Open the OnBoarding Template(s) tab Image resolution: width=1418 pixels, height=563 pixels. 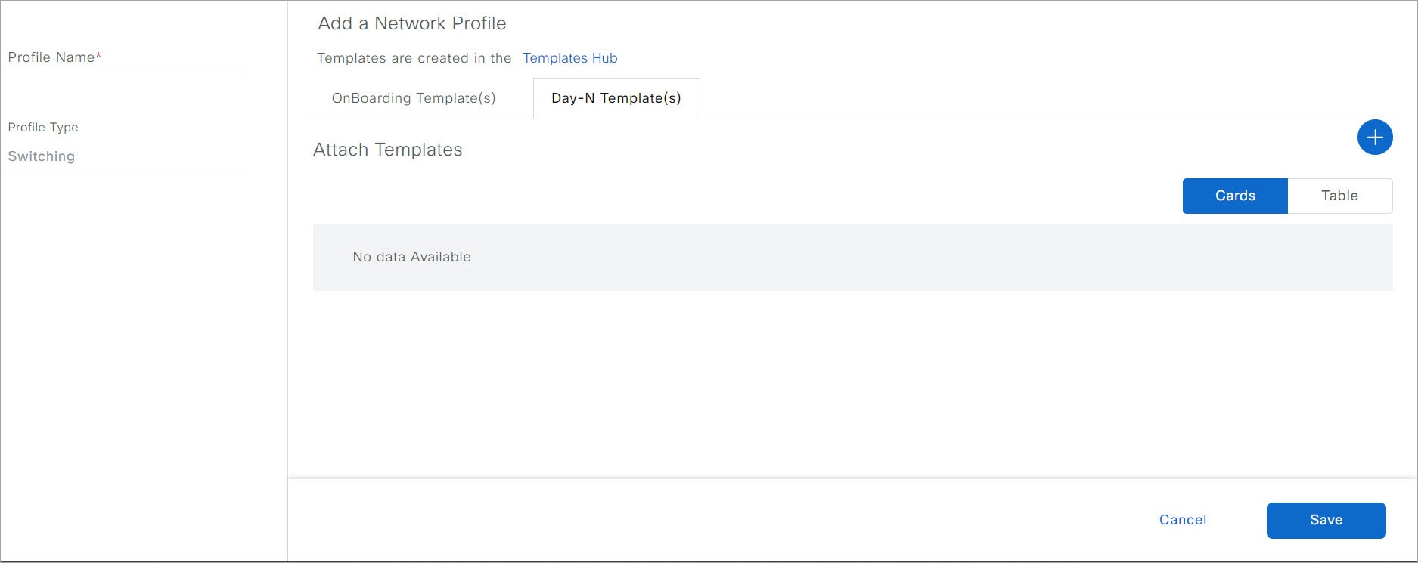(414, 98)
